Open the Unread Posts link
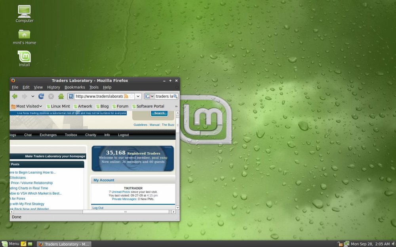Image resolution: width=396 pixels, height=247 pixels. point(121,192)
